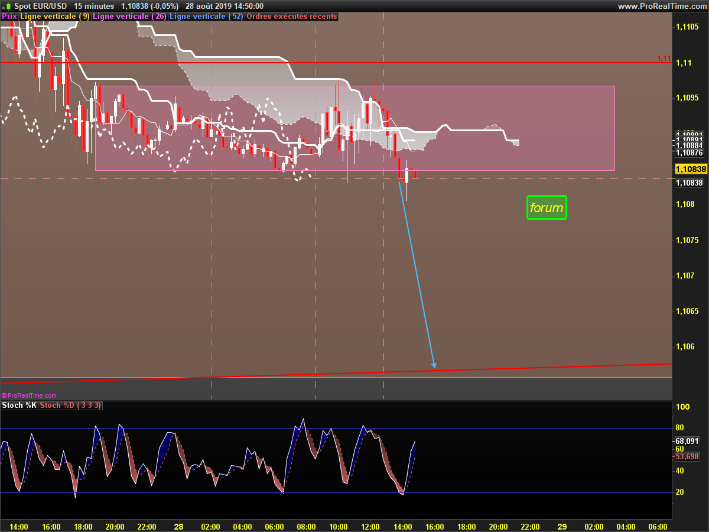Image resolution: width=709 pixels, height=532 pixels.
Task: Click the 100 level on stochastic axis
Action: [x=683, y=407]
